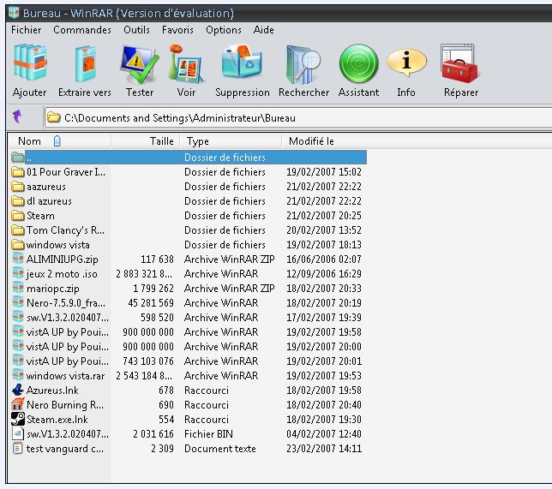
Task: Click the Tester archive icon
Action: coord(139,64)
